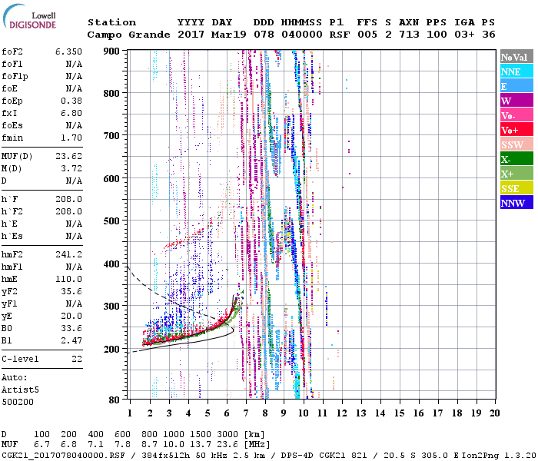Click the dark blue NNW legend swatch
This screenshot has width=538, height=461.
pyautogui.click(x=516, y=203)
